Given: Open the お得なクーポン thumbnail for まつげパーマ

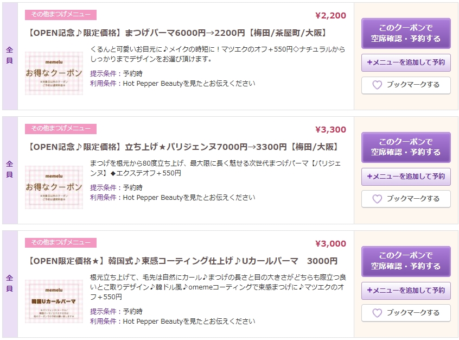Looking at the screenshot, I should tap(54, 73).
